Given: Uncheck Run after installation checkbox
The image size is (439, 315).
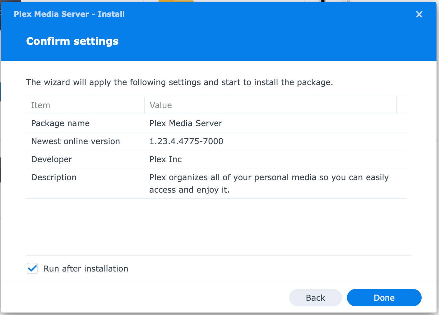Looking at the screenshot, I should point(32,268).
